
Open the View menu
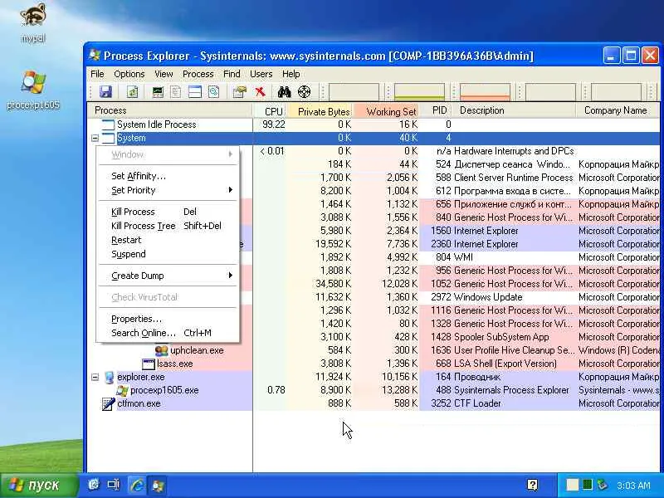[x=164, y=74]
